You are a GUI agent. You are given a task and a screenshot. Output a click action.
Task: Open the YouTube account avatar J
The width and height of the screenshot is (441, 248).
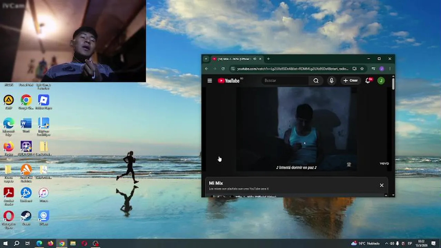(381, 81)
